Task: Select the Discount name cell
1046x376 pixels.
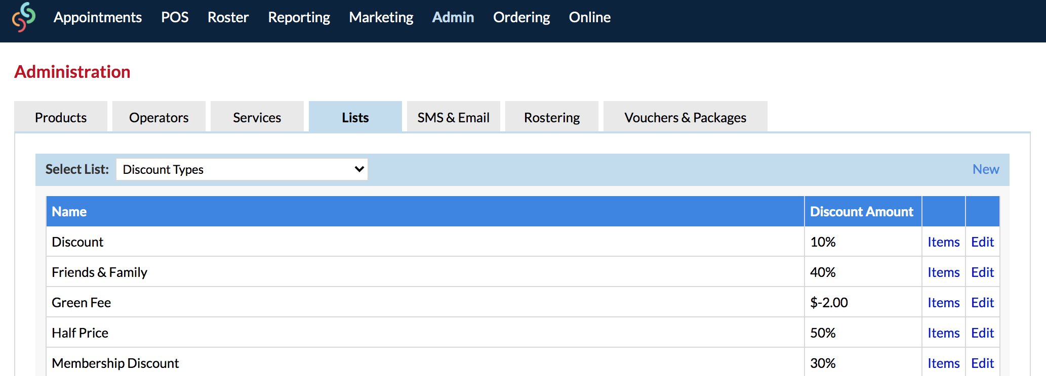Action: tap(425, 242)
